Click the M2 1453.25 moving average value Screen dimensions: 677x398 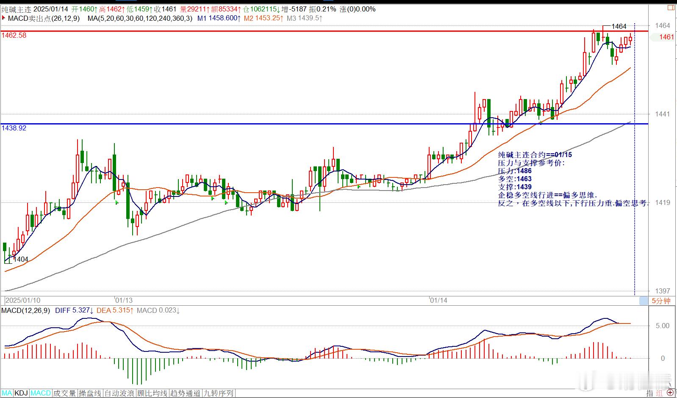[x=264, y=18]
